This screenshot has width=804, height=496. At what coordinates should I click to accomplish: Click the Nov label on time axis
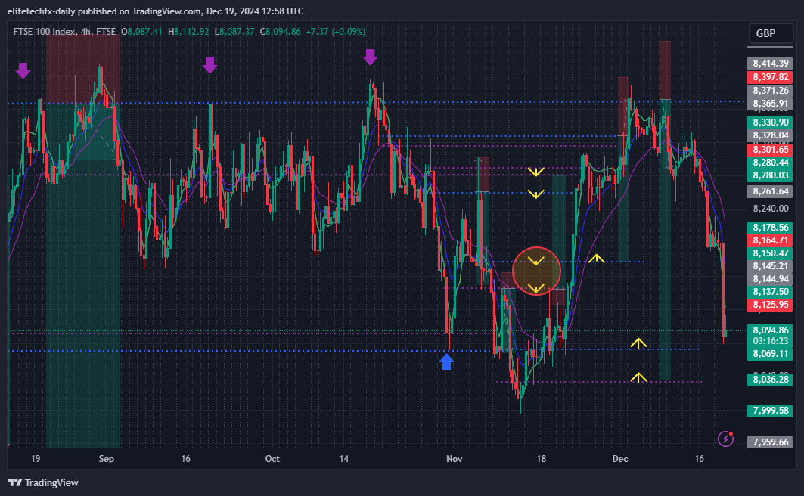click(455, 459)
